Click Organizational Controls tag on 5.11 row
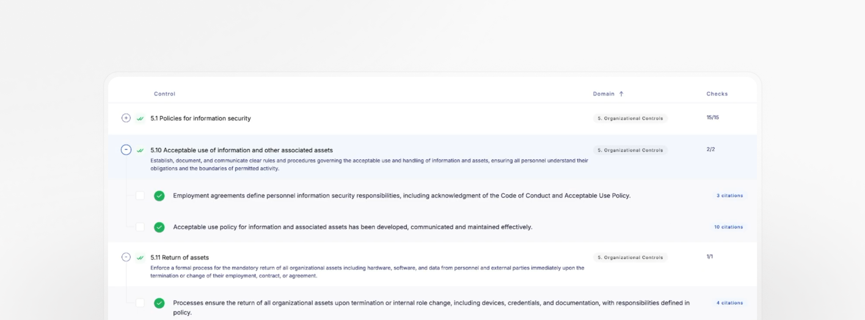 click(x=630, y=258)
